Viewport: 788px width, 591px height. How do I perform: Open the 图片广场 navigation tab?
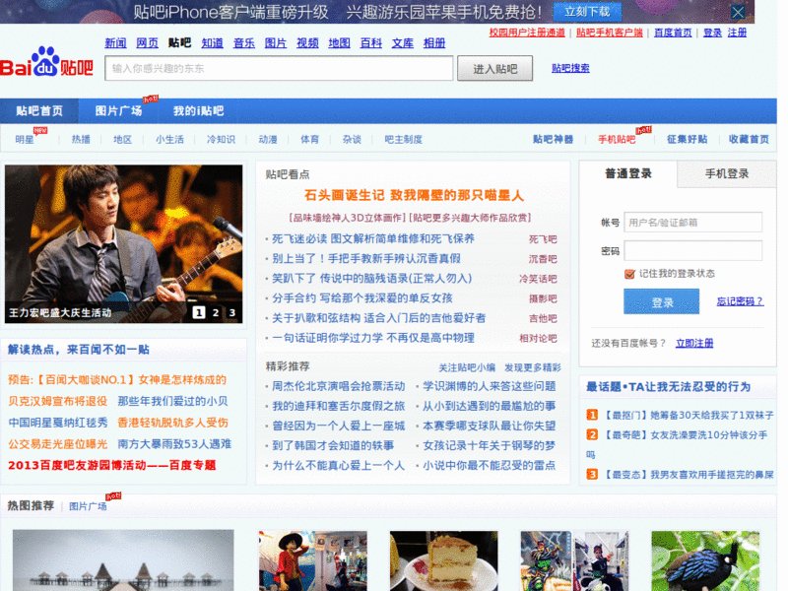[x=118, y=111]
